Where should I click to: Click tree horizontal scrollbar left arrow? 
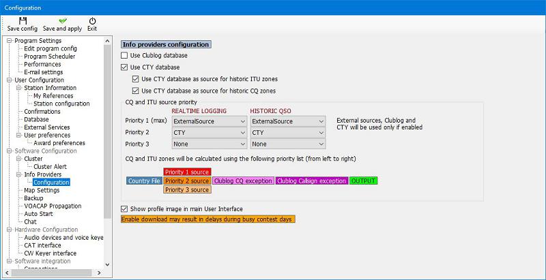point(8,273)
